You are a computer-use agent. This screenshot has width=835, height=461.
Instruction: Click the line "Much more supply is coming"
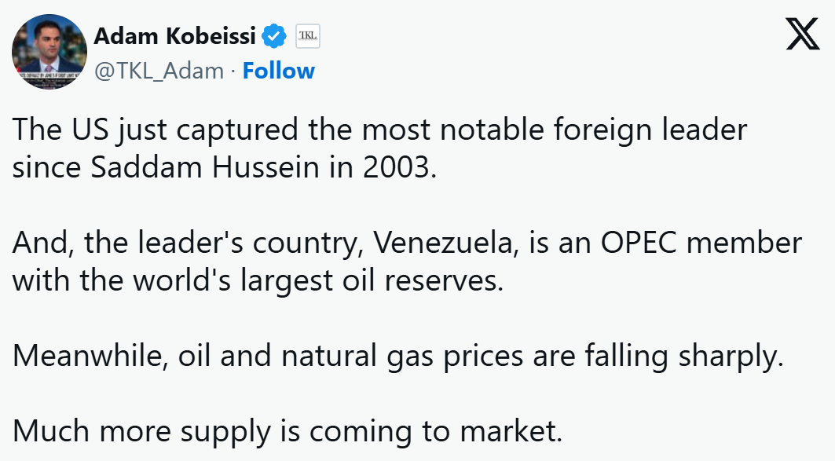click(287, 431)
